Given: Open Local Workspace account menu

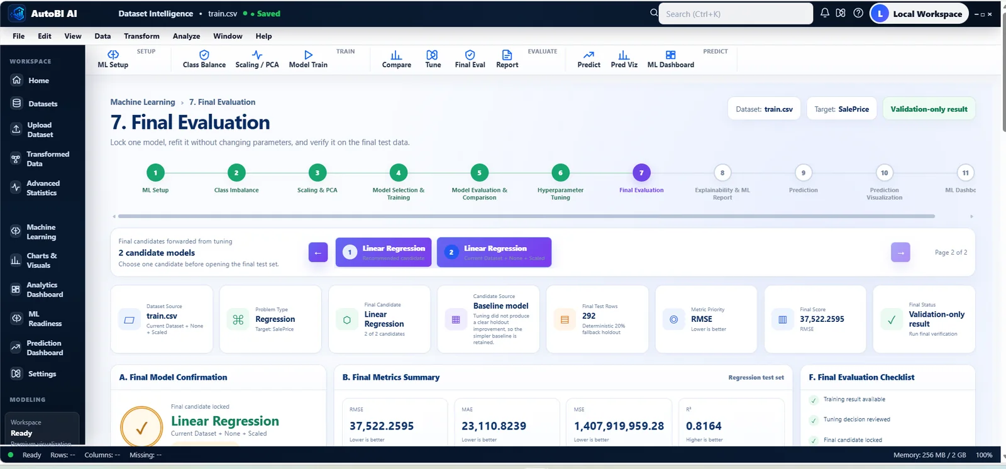Looking at the screenshot, I should (919, 13).
